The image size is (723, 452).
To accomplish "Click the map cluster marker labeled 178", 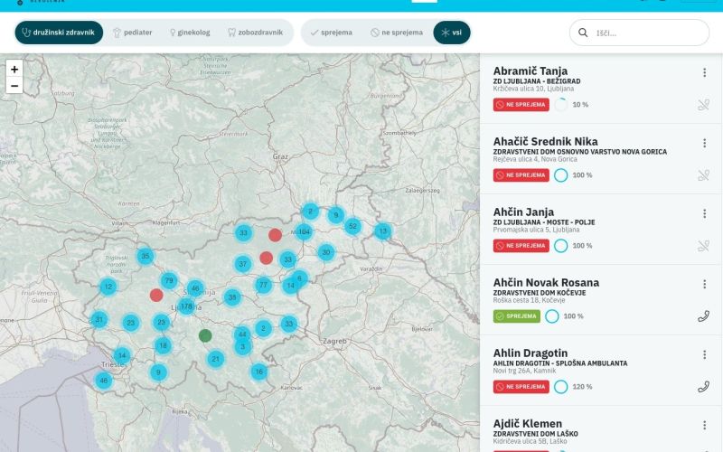I will pyautogui.click(x=186, y=306).
